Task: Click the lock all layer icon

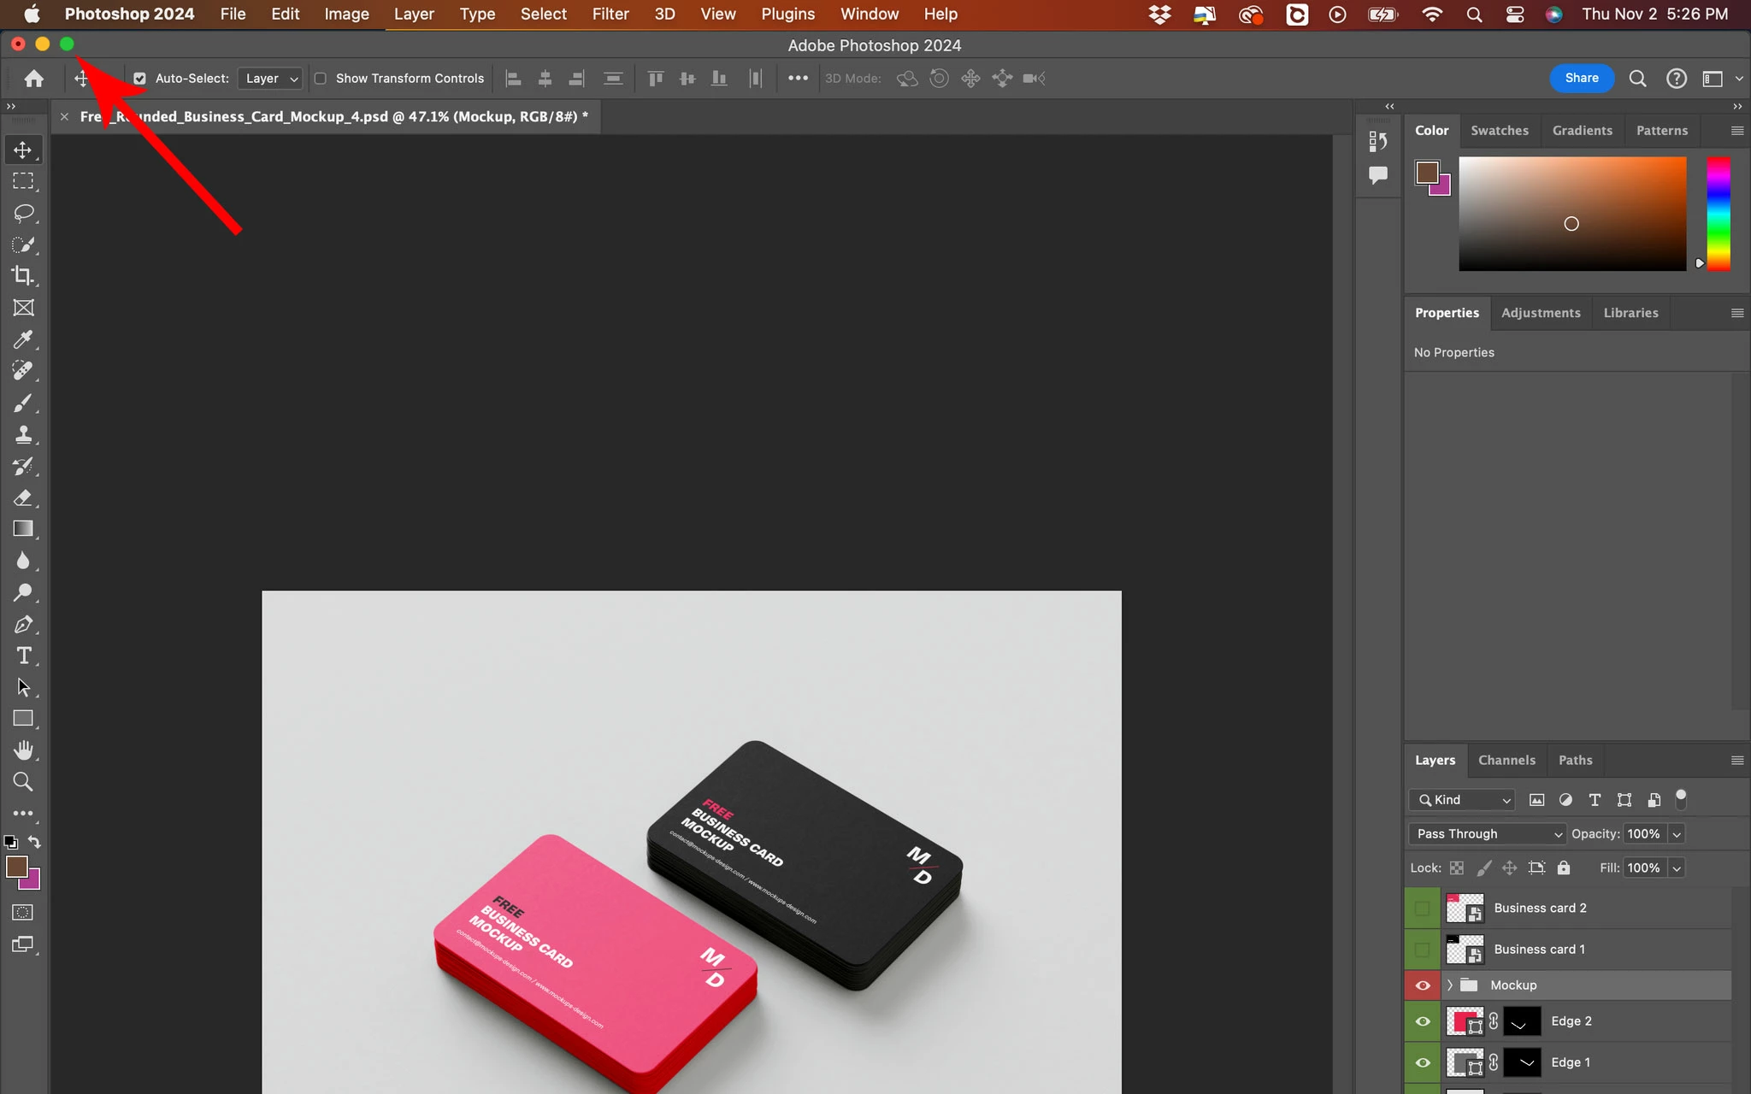Action: 1564,868
